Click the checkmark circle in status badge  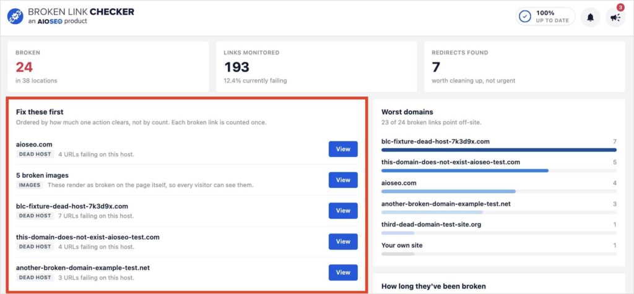525,17
